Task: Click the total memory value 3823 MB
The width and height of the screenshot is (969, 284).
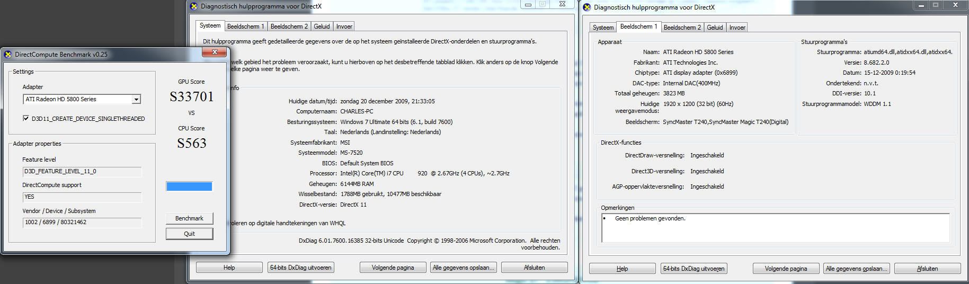Action: (674, 93)
